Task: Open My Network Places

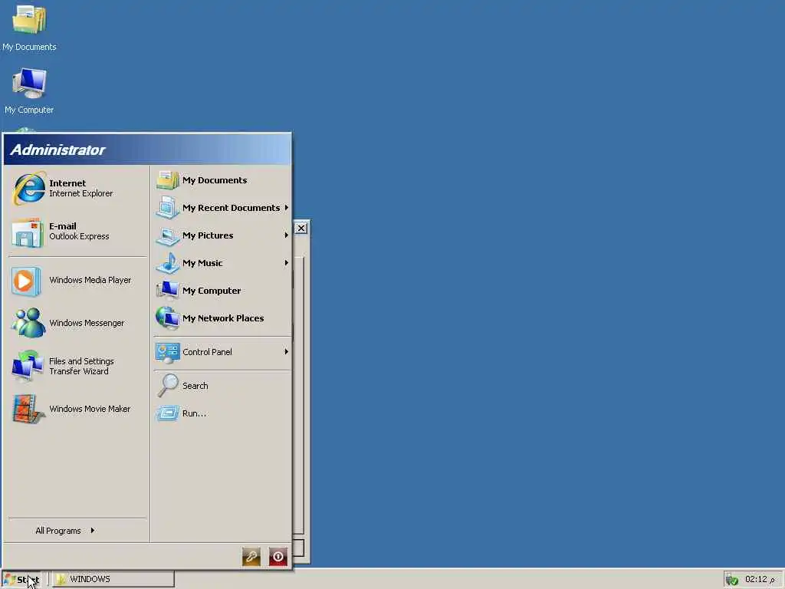Action: pyautogui.click(x=222, y=318)
